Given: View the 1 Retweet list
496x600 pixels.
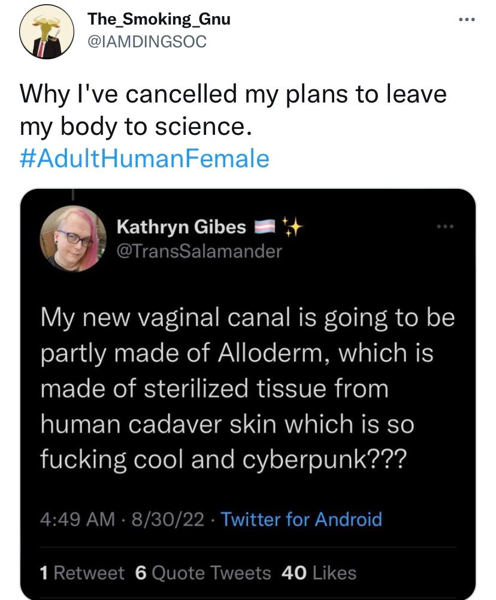Looking at the screenshot, I should pyautogui.click(x=81, y=573).
